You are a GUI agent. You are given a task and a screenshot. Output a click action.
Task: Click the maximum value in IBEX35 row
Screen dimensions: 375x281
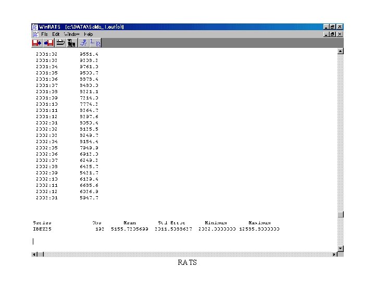pos(259,229)
